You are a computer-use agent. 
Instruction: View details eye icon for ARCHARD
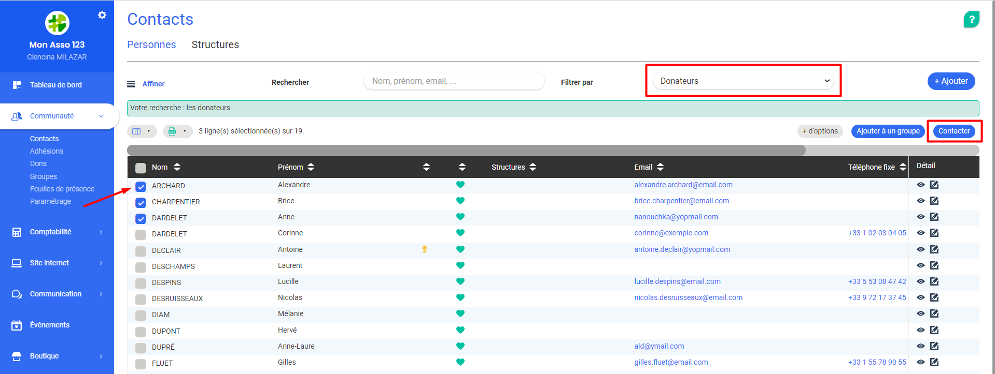(921, 185)
